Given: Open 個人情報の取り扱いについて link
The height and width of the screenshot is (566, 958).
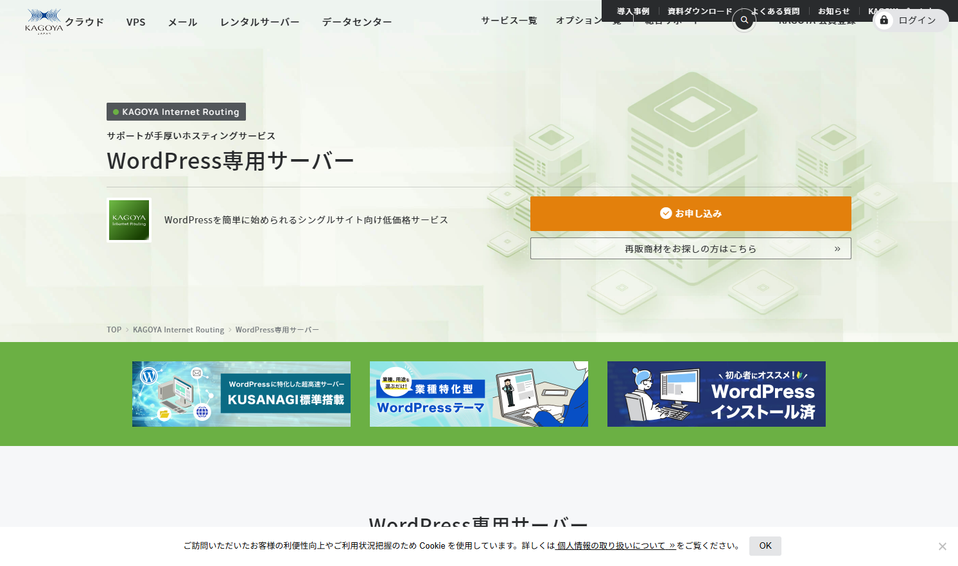Looking at the screenshot, I should click(x=616, y=546).
